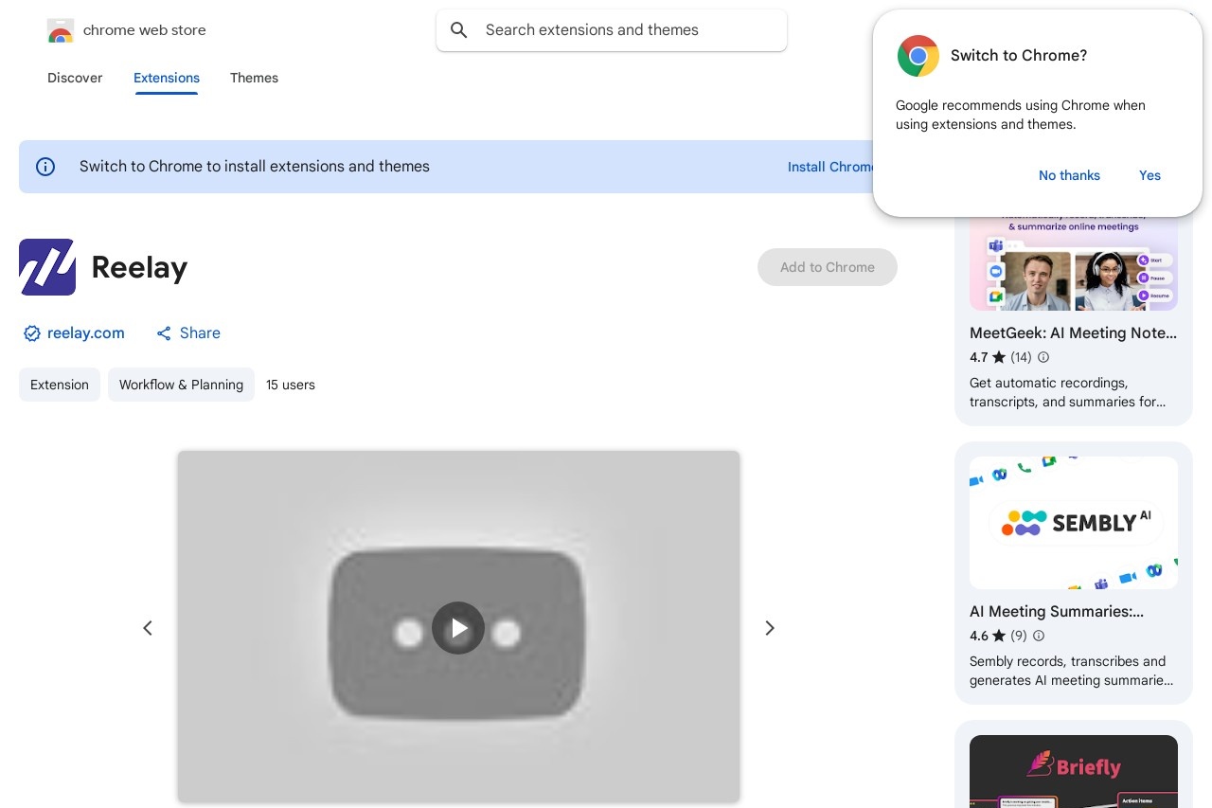Screen dimensions: 1212x808
Task: Open the reelay.com link
Action: click(86, 332)
